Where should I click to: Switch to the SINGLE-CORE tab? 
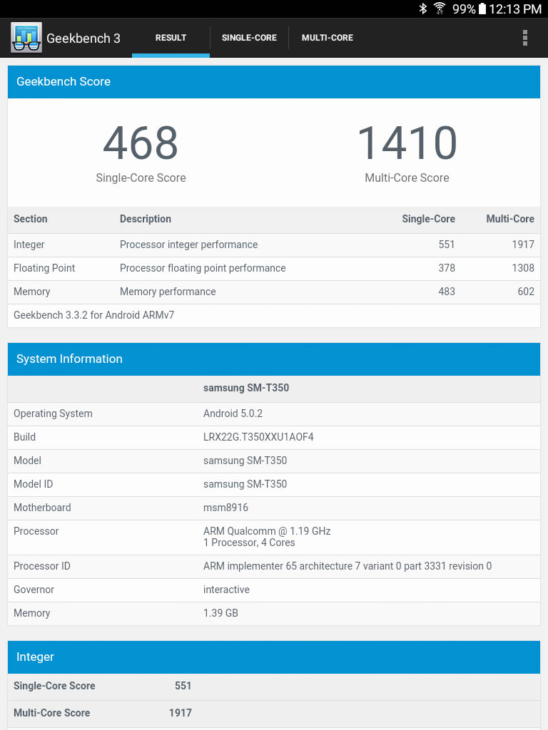click(x=249, y=38)
